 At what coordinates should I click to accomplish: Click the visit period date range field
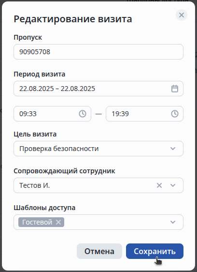(x=98, y=89)
